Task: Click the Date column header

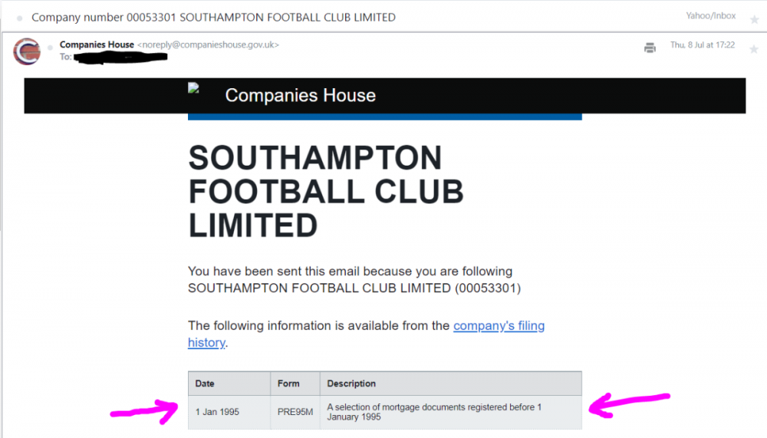Action: coord(205,384)
